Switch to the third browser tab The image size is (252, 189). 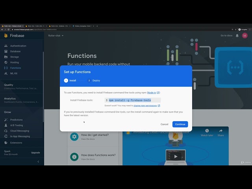tap(59, 26)
